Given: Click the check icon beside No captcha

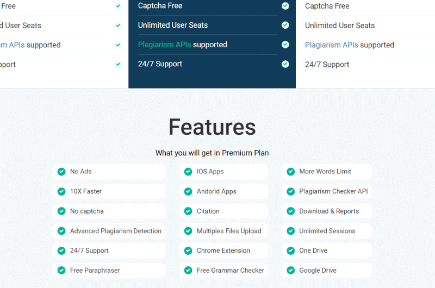Looking at the screenshot, I should click(61, 211).
